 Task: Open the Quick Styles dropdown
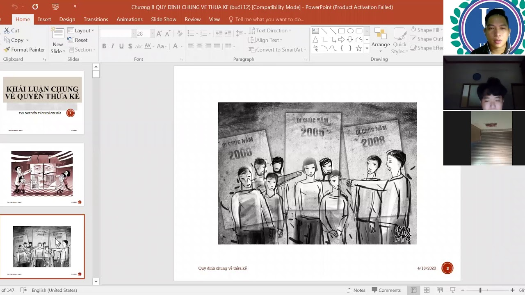(399, 41)
